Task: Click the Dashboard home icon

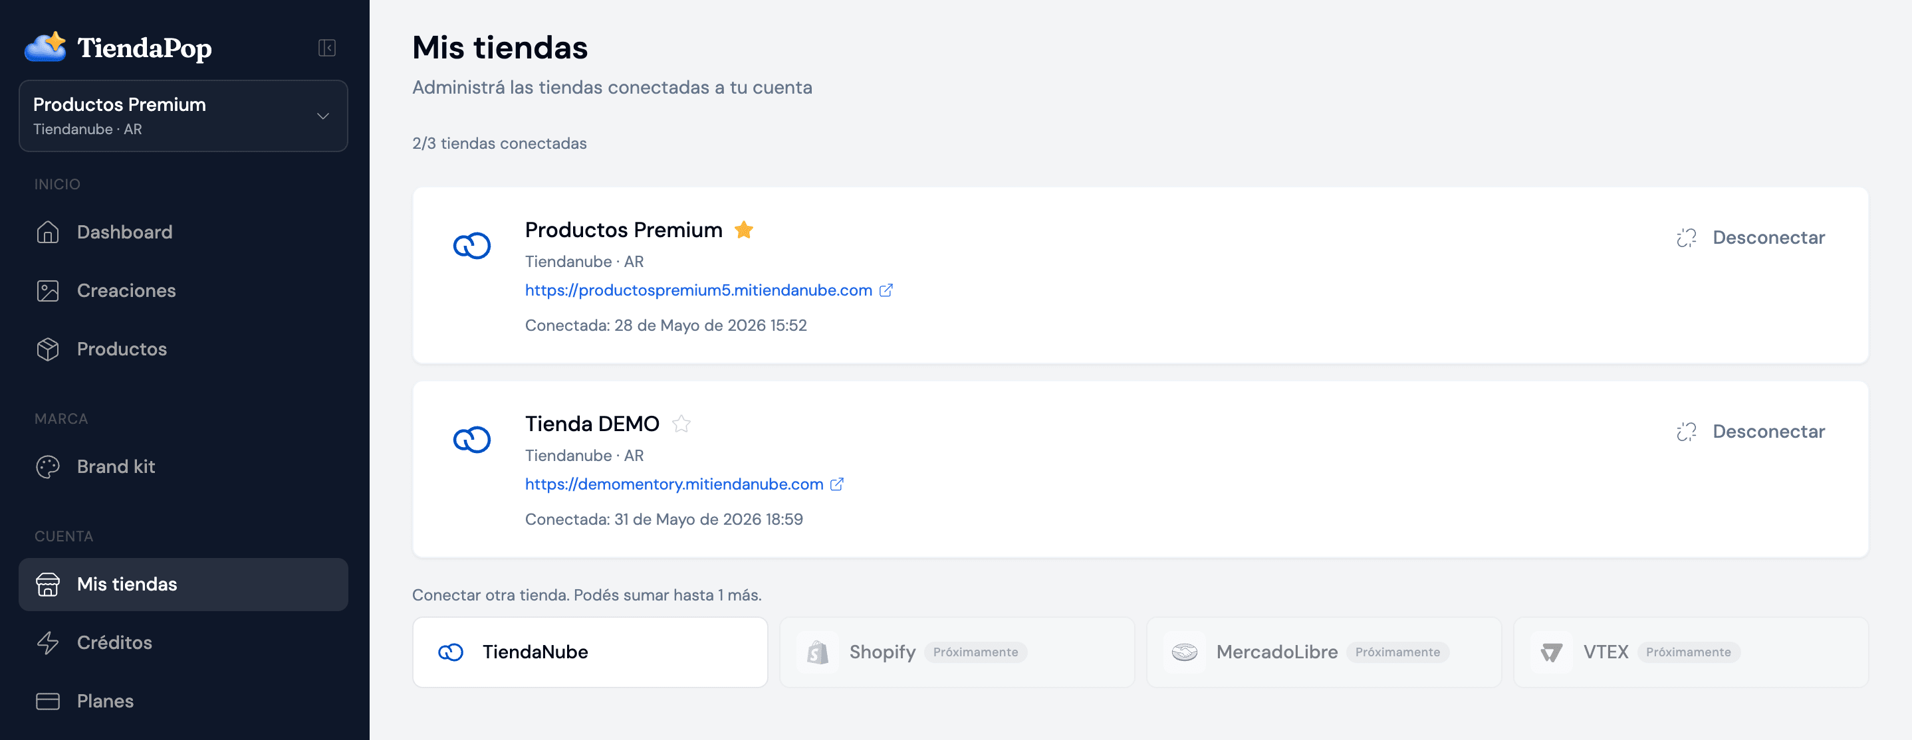Action: click(47, 232)
